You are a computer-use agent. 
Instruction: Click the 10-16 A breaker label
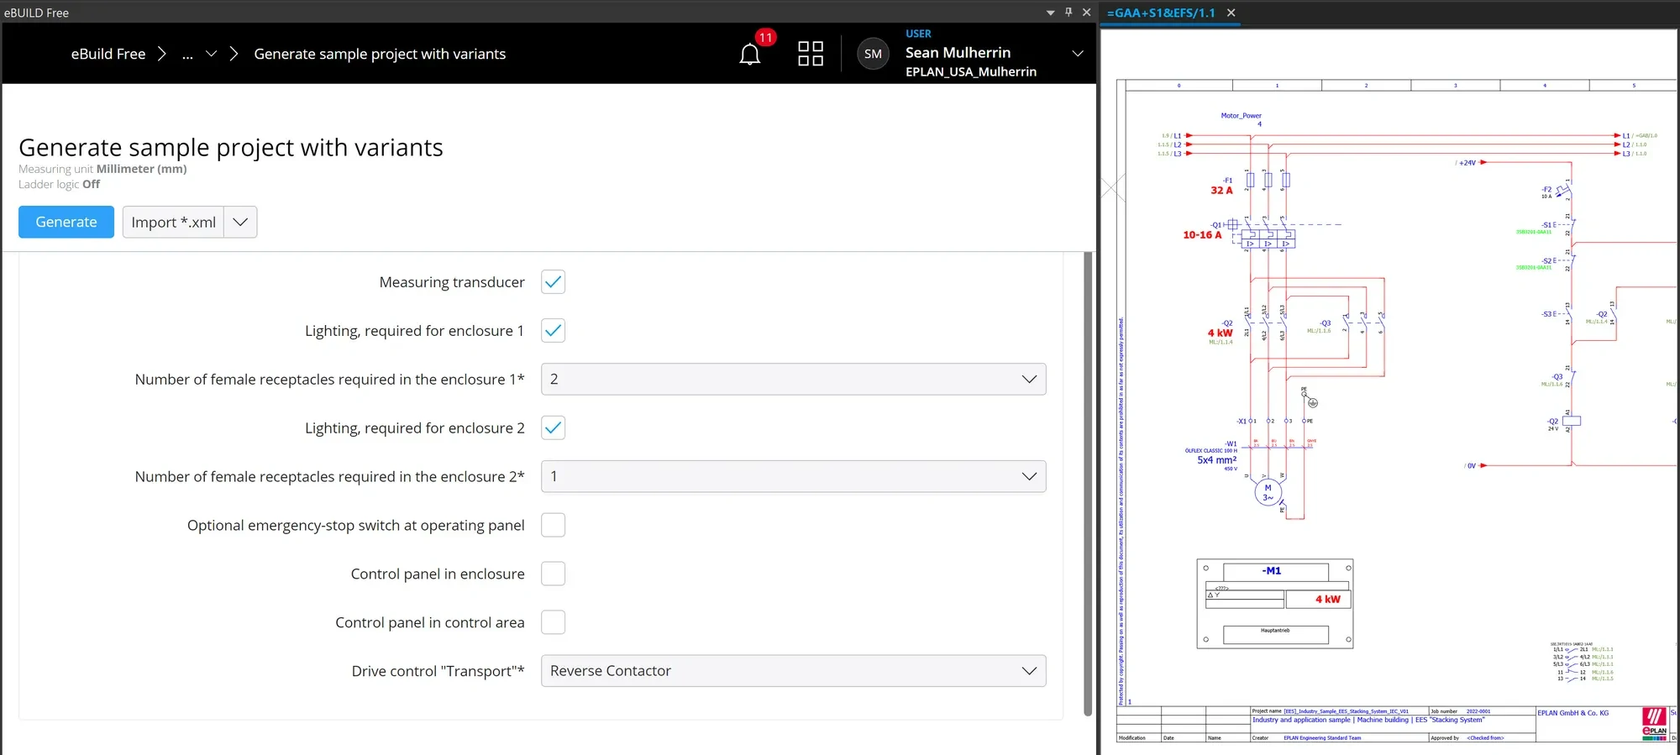(1202, 235)
